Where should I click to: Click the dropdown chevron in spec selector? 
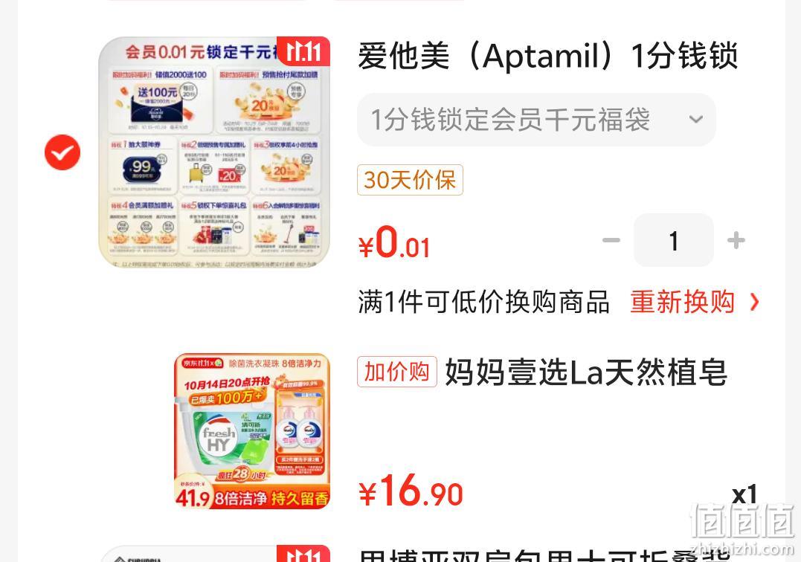point(695,120)
